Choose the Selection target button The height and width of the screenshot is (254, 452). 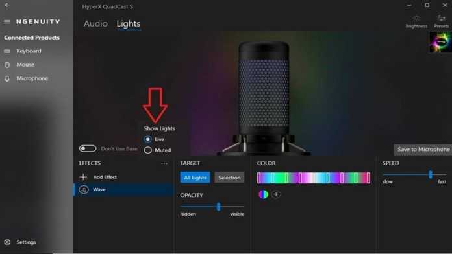click(229, 178)
